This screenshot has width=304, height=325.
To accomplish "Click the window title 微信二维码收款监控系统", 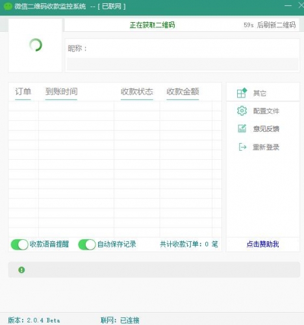I will pyautogui.click(x=50, y=6).
